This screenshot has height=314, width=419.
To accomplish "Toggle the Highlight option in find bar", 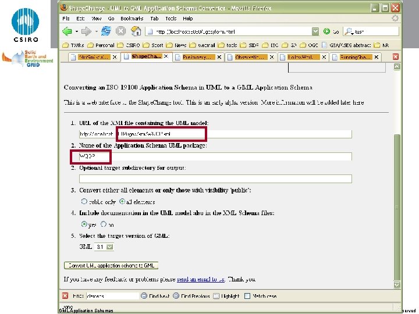I will pos(226,296).
